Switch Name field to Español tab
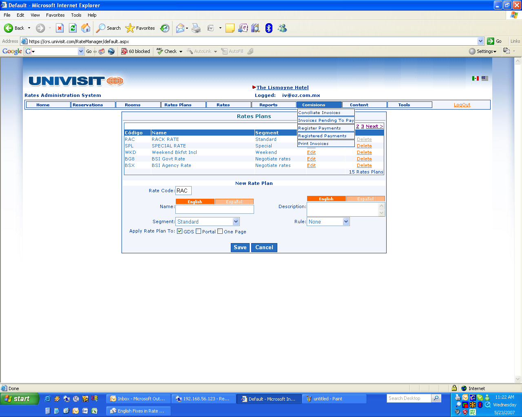 (234, 202)
